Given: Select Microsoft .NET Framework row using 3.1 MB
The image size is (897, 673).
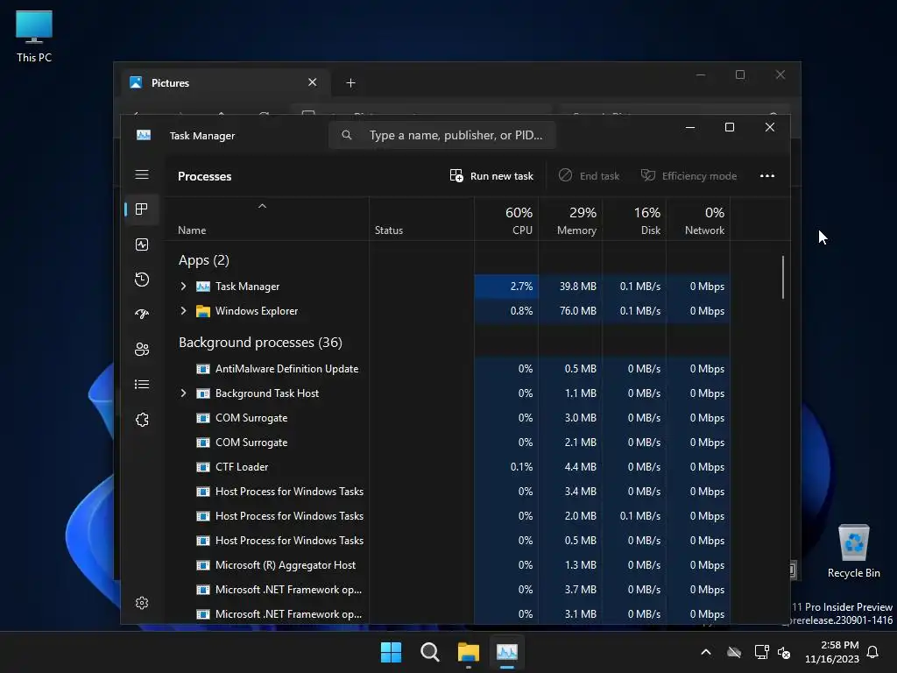Looking at the screenshot, I should tap(448, 614).
